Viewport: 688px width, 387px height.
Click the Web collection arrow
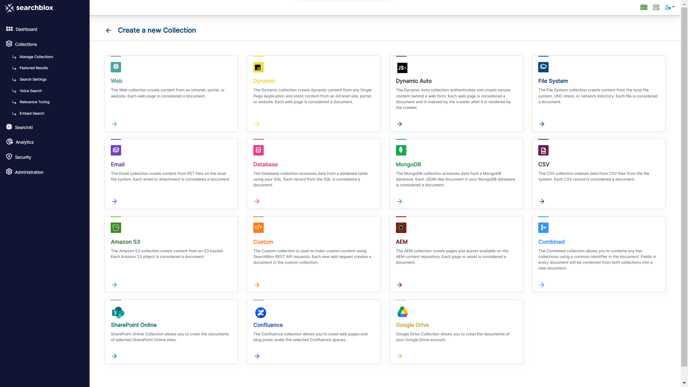point(114,124)
